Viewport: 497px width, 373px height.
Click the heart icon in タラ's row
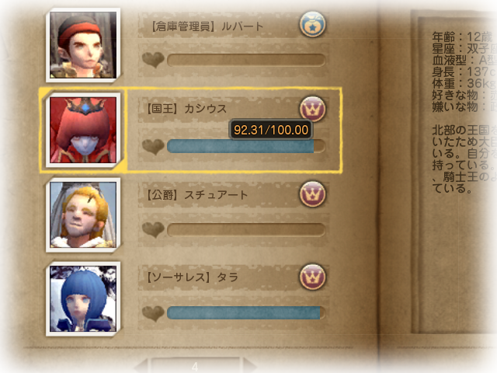coord(153,313)
